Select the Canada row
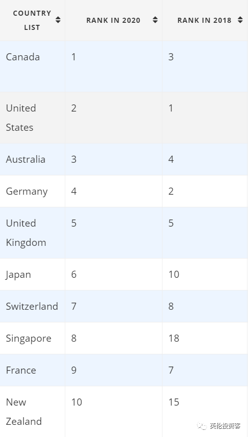248x437 pixels. tap(123, 66)
